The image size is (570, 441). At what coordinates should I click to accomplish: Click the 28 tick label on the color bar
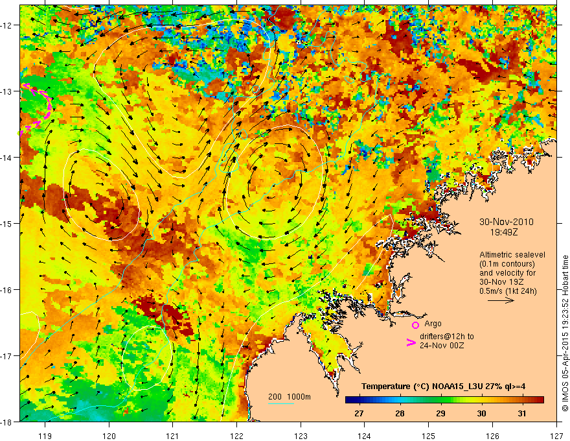click(x=400, y=413)
